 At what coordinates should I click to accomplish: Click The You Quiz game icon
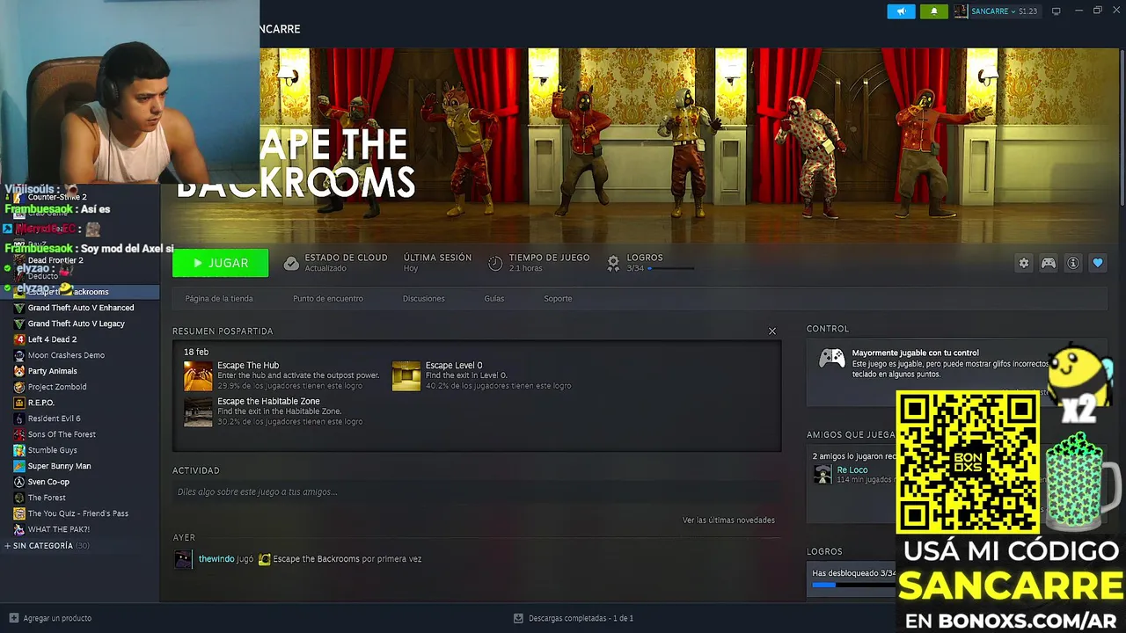19,513
